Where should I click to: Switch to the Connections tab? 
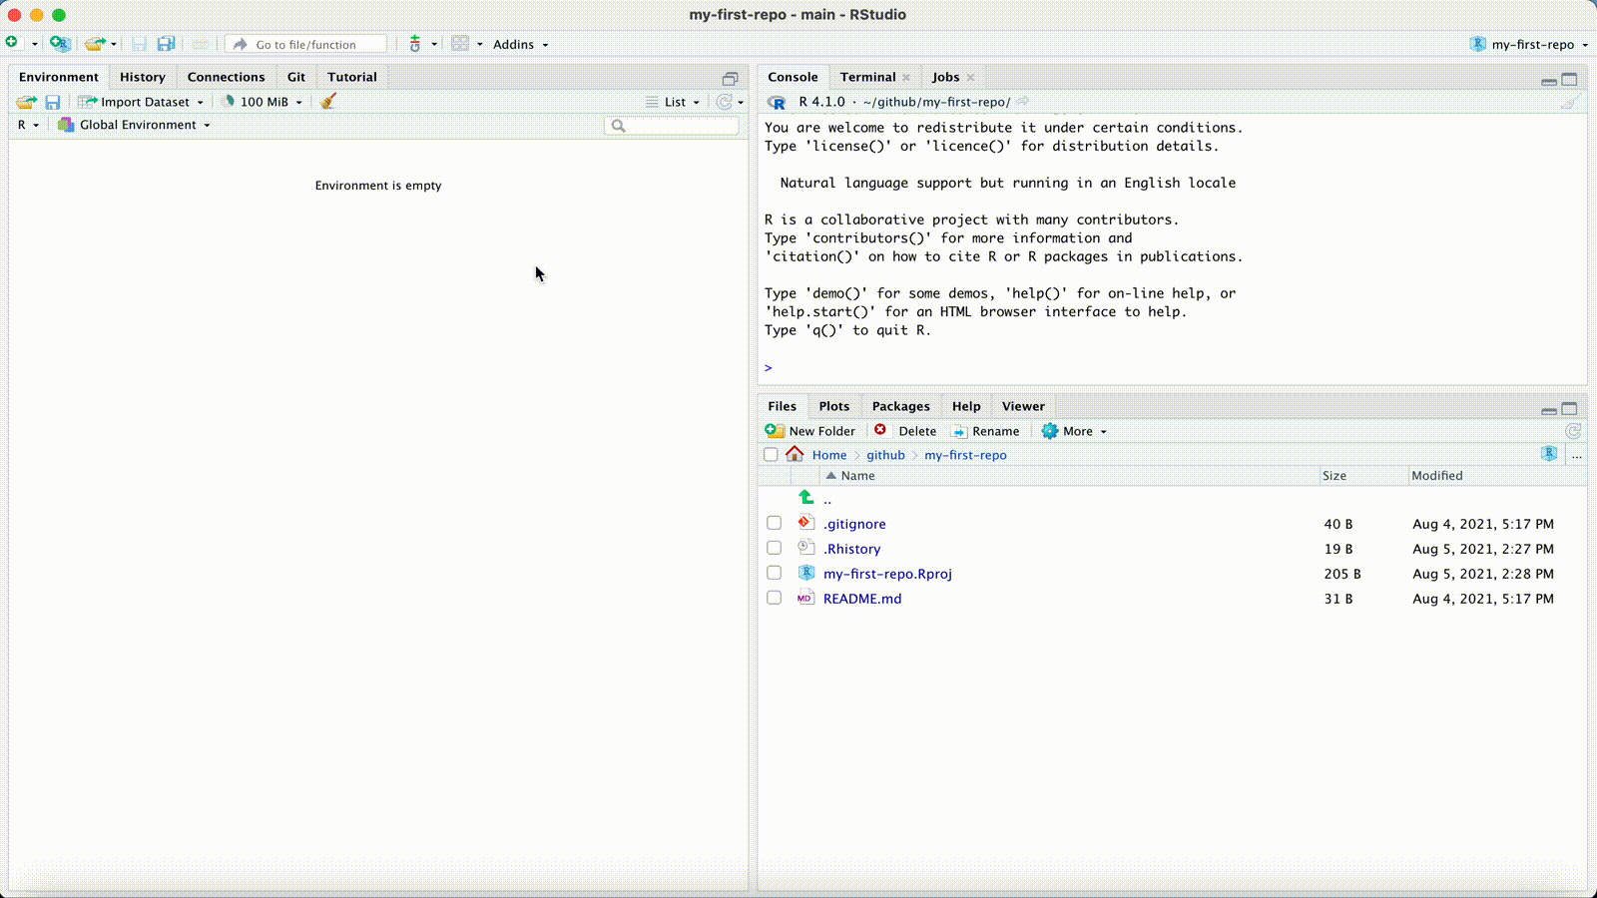pyautogui.click(x=227, y=77)
